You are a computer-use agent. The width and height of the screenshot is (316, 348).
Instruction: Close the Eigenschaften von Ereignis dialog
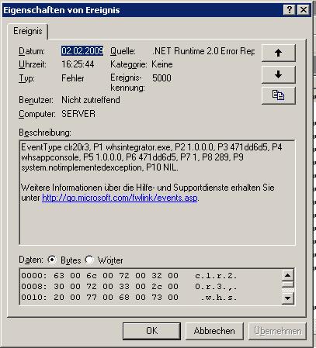tap(304, 10)
